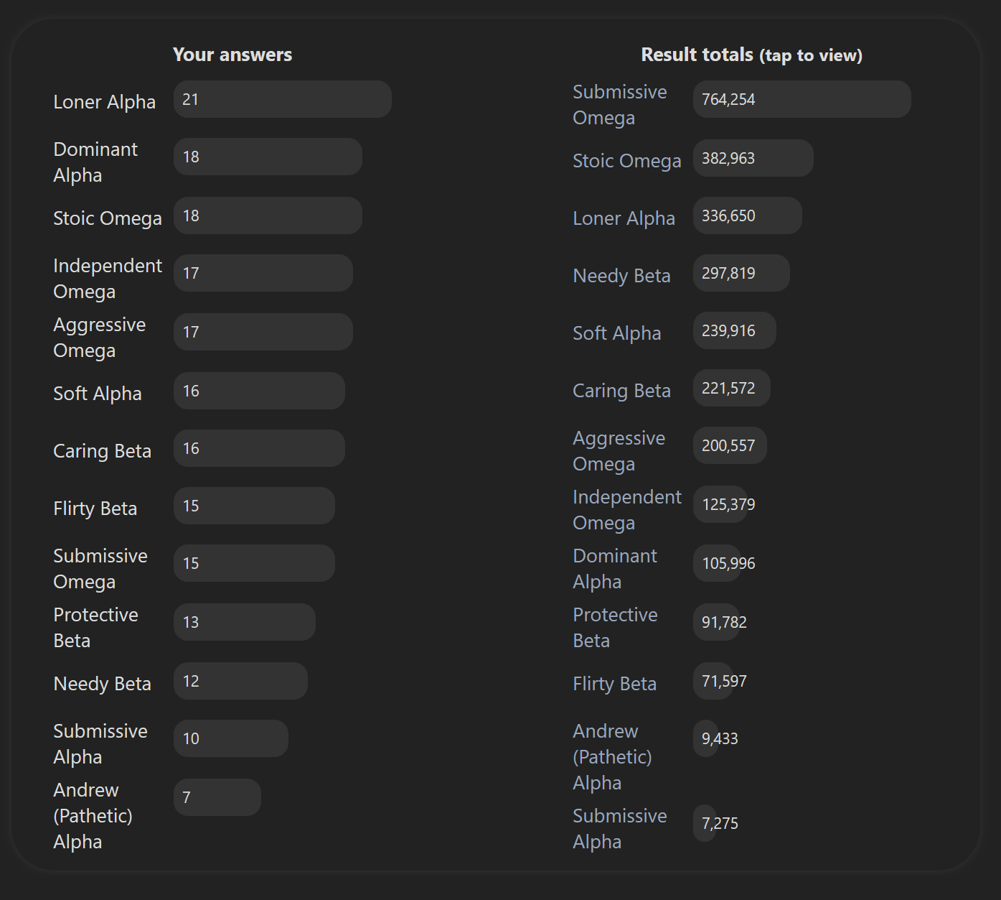Tap the result bar showing 71,597
Screen dimensions: 1001x900
(713, 681)
